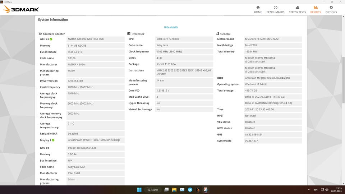Screen dimensions: 345x194
Task: Open the Benchmarks tab
Action: (275, 10)
